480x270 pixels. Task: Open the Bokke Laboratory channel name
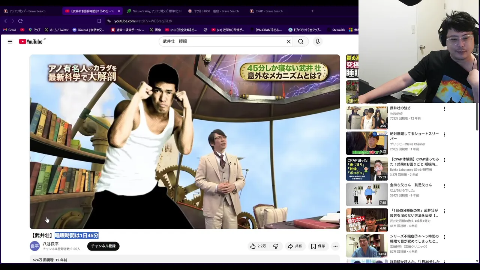(411, 169)
